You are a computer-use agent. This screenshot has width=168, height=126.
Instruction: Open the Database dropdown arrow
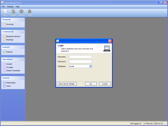(91, 66)
